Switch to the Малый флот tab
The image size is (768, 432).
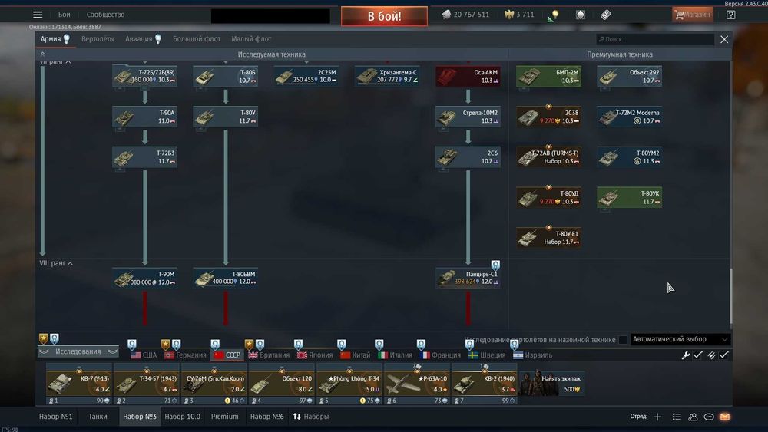[x=251, y=39]
